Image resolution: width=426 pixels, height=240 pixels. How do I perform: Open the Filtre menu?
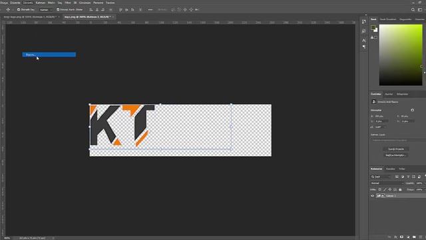coord(68,3)
